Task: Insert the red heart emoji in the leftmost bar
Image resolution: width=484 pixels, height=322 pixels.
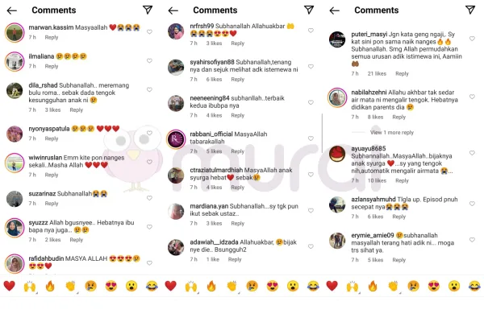Action: [9, 286]
